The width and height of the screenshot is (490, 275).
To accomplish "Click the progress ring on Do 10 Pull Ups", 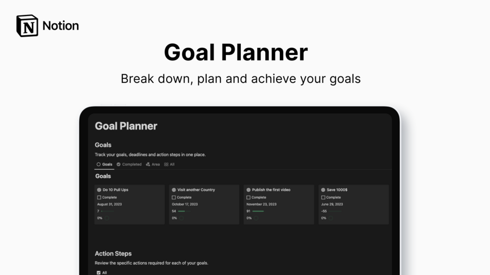I will point(107,218).
